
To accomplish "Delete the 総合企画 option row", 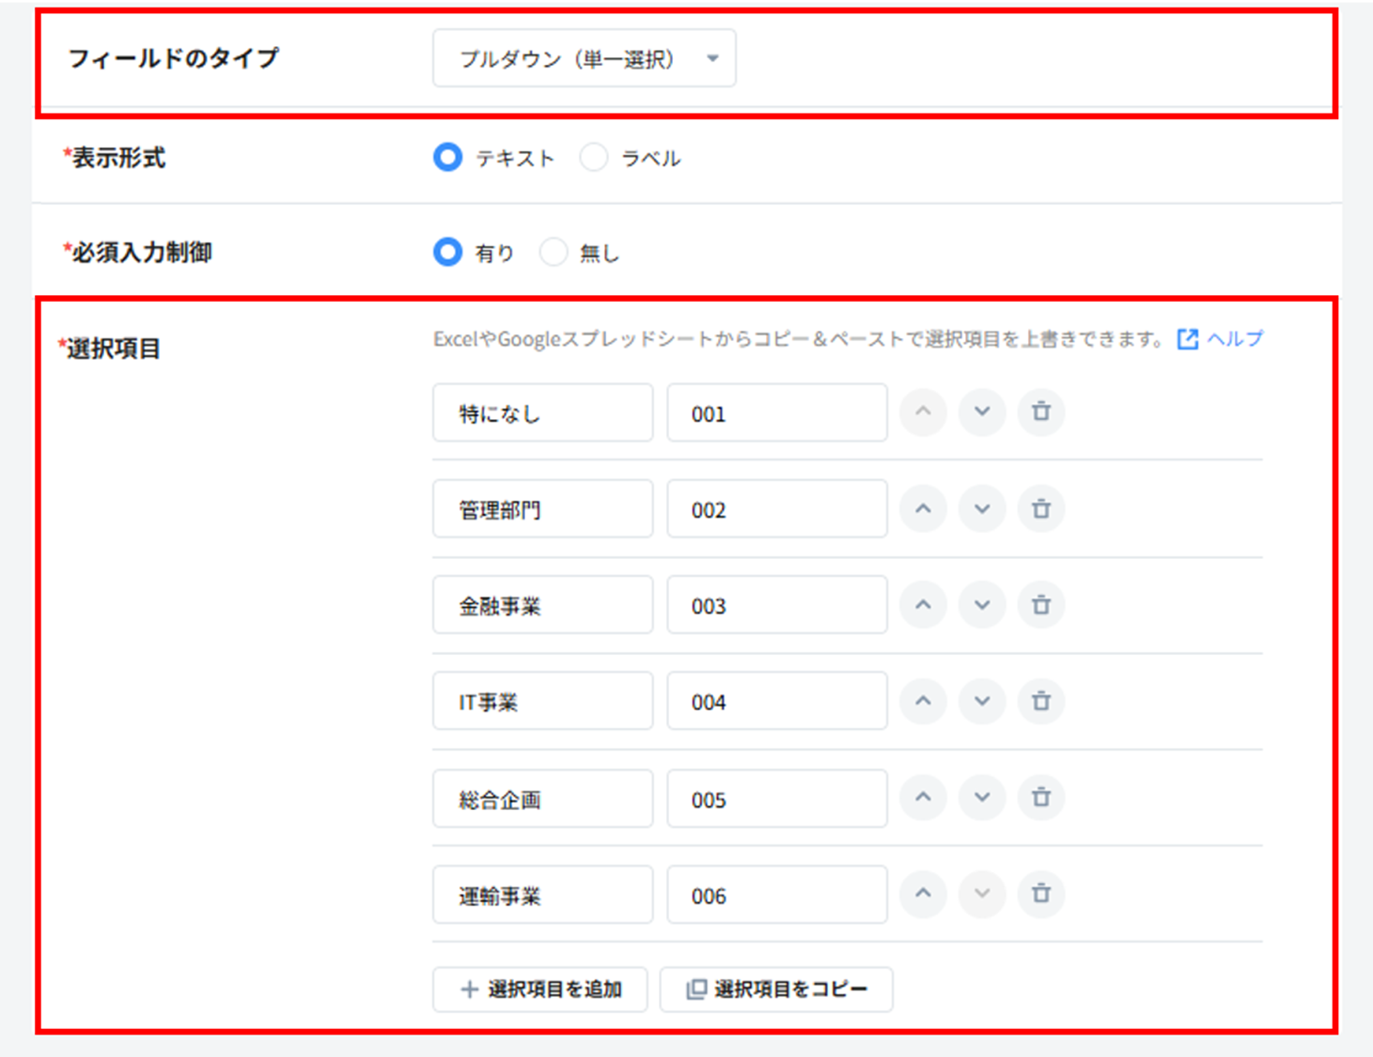I will (1040, 798).
